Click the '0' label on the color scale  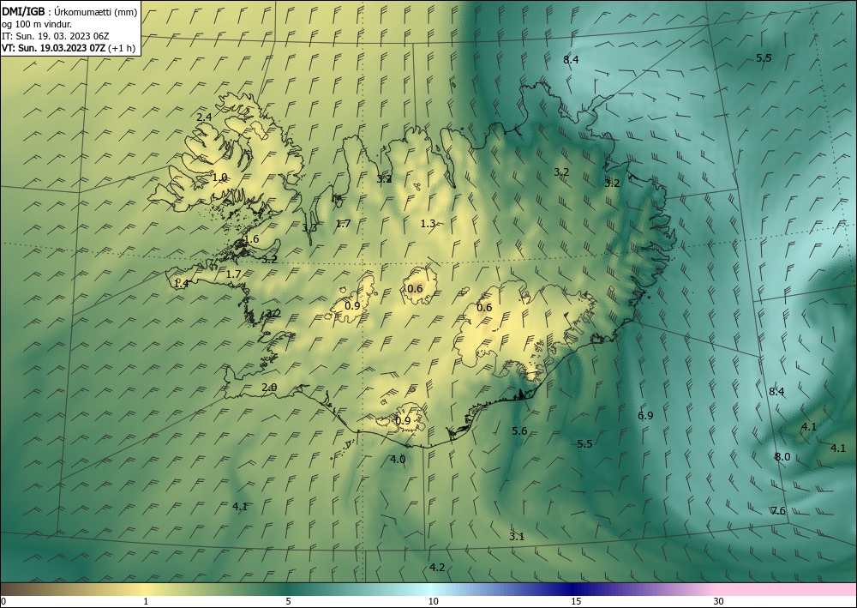[x=3, y=601]
